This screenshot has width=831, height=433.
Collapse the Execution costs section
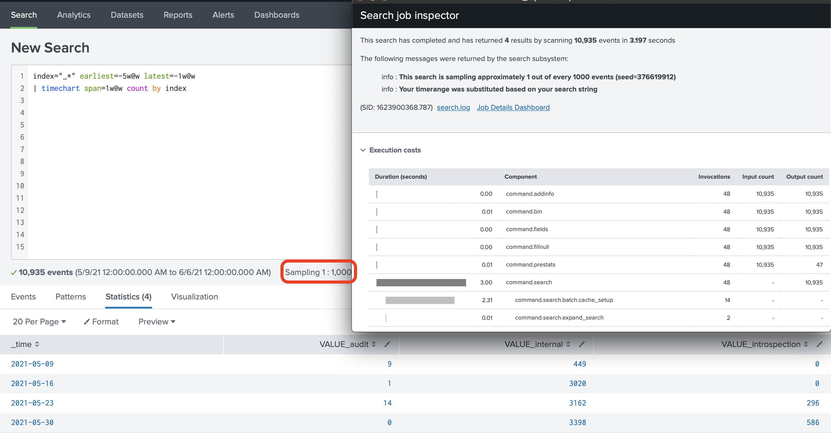pyautogui.click(x=363, y=150)
